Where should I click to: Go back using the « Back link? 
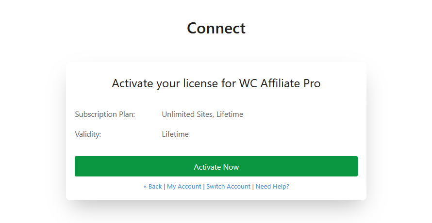[x=152, y=187]
